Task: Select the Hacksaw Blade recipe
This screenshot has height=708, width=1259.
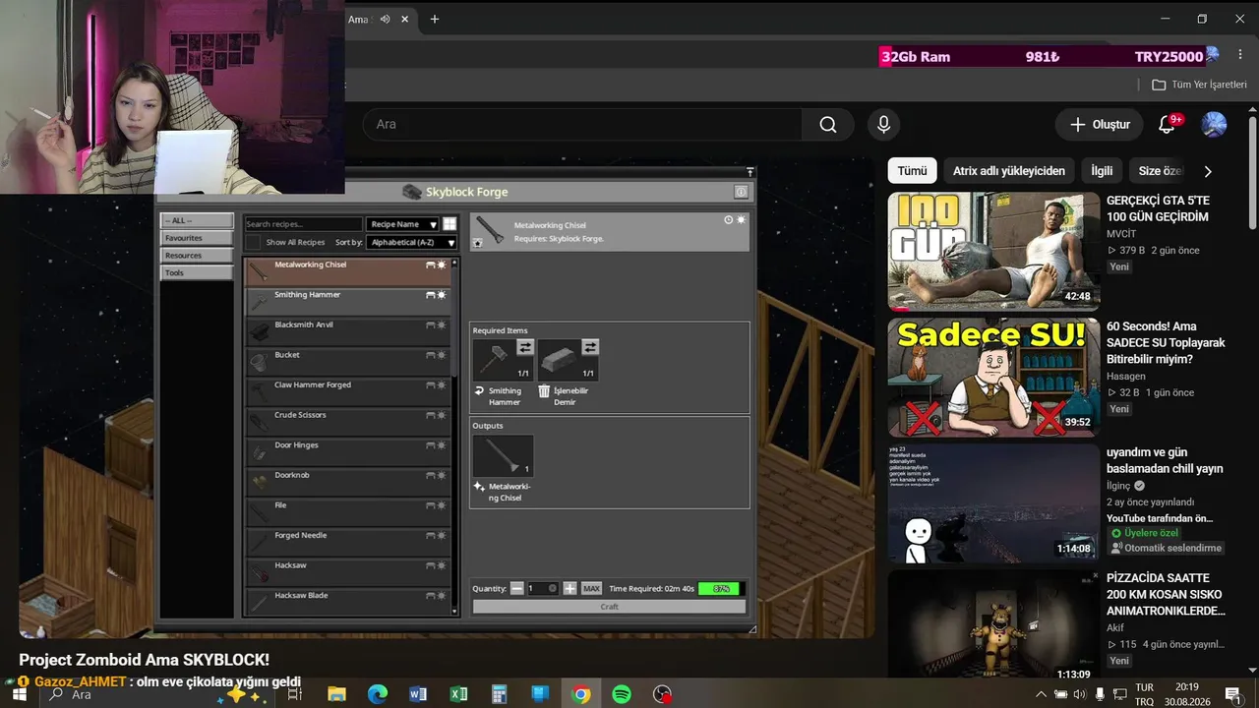Action: [348, 602]
